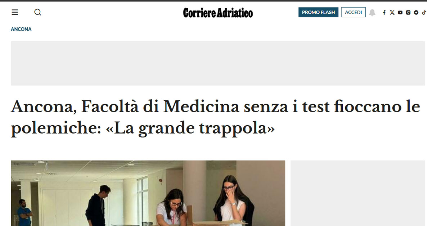Open the TikTok profile icon

click(424, 12)
